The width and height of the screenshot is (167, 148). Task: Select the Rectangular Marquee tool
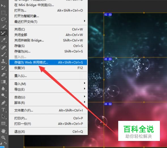3,12
